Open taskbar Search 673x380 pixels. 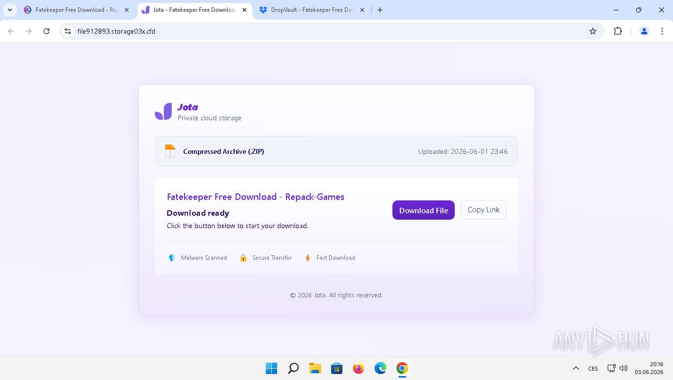[x=293, y=368]
